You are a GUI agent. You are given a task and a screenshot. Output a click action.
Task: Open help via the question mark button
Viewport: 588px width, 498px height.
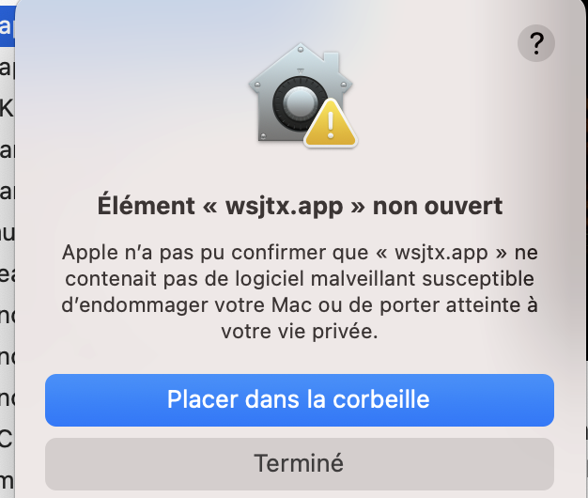pyautogui.click(x=536, y=43)
